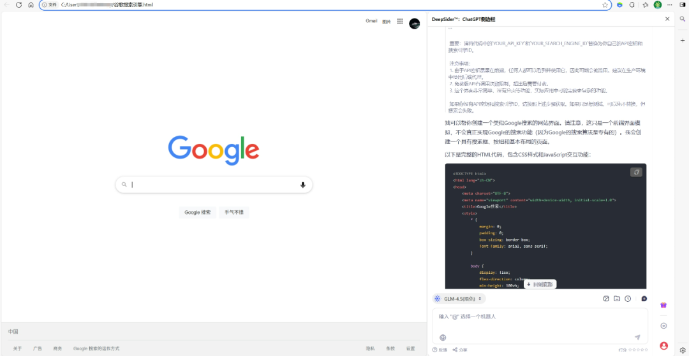689x356 pixels.
Task: Click the 中国 footer text
Action: click(13, 332)
